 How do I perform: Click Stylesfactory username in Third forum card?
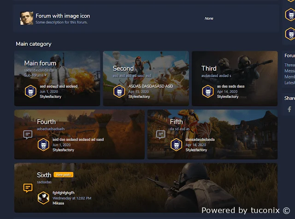click(x=228, y=97)
